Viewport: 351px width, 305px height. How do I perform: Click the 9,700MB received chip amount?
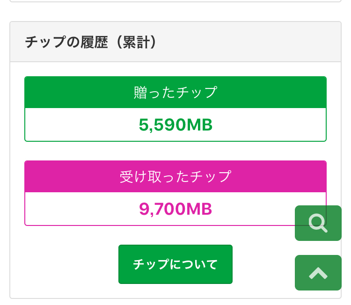tap(175, 209)
